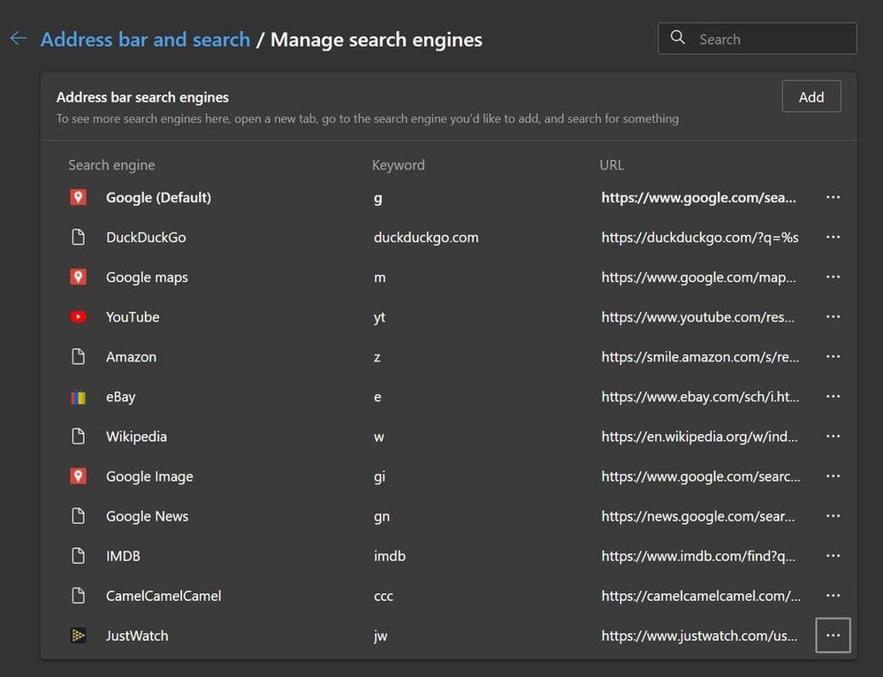Click the Google Image pin icon
The height and width of the screenshot is (677, 883).
pyautogui.click(x=79, y=476)
